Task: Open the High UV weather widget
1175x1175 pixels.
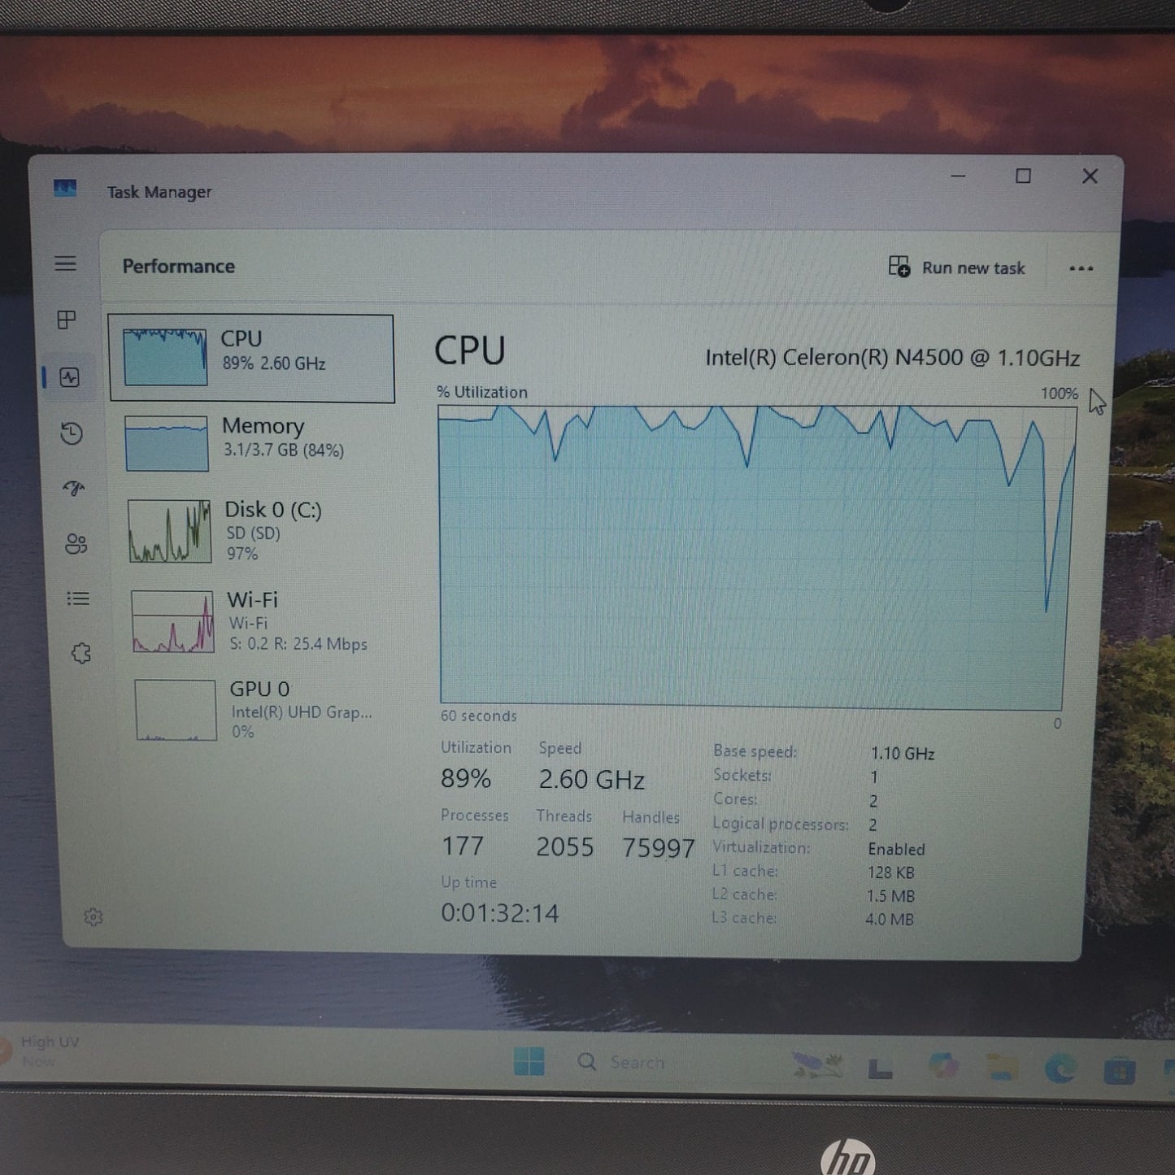Action: click(41, 1051)
